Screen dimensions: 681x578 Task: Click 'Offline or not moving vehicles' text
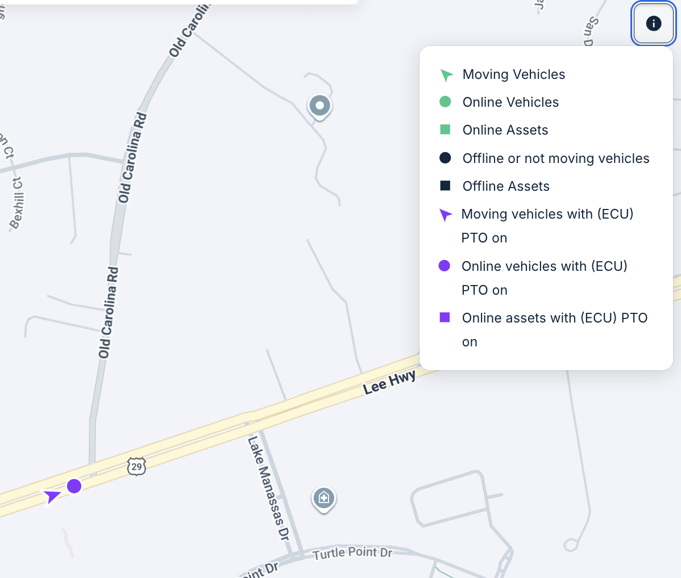pyautogui.click(x=556, y=158)
